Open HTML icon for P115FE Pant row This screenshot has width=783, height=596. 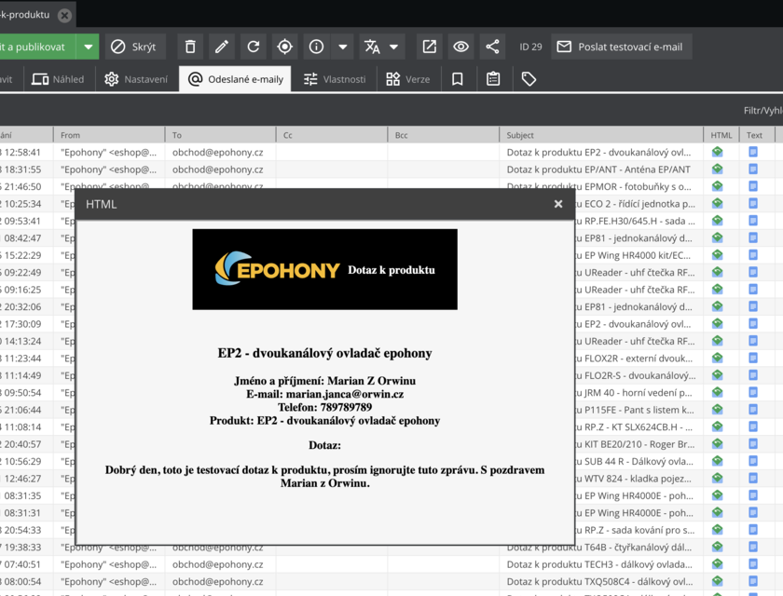(x=718, y=410)
